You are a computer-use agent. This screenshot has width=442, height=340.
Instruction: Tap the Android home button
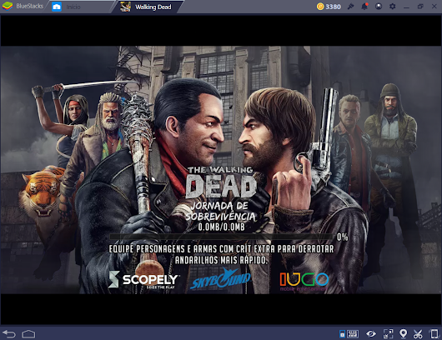pyautogui.click(x=28, y=334)
